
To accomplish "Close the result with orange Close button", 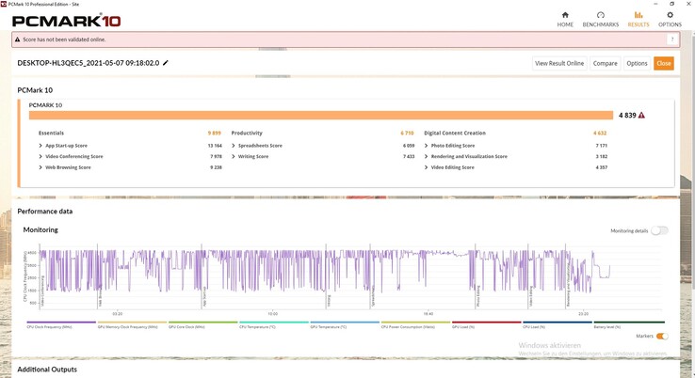I will pyautogui.click(x=664, y=63).
